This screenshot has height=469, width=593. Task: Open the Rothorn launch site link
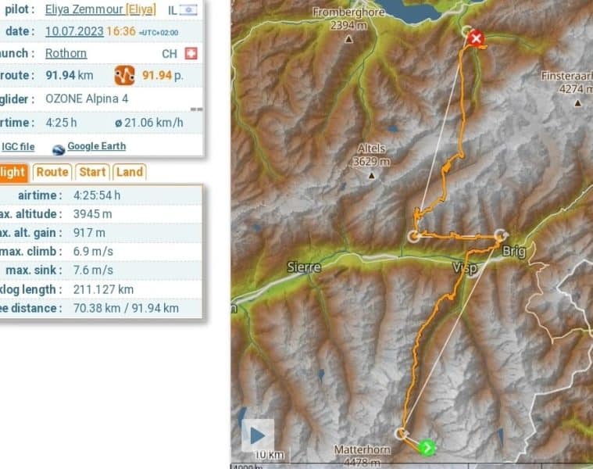coord(66,53)
